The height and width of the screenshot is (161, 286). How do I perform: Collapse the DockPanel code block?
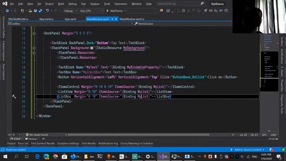(34, 34)
